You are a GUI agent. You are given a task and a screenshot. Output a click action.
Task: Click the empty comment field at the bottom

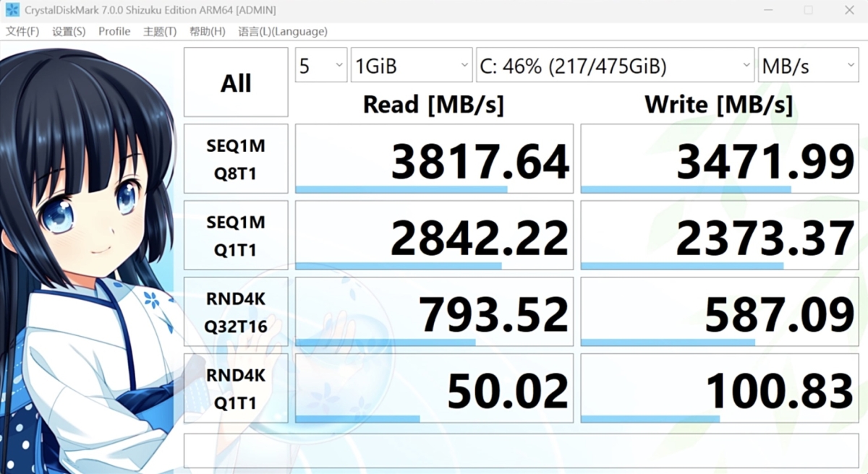522,450
